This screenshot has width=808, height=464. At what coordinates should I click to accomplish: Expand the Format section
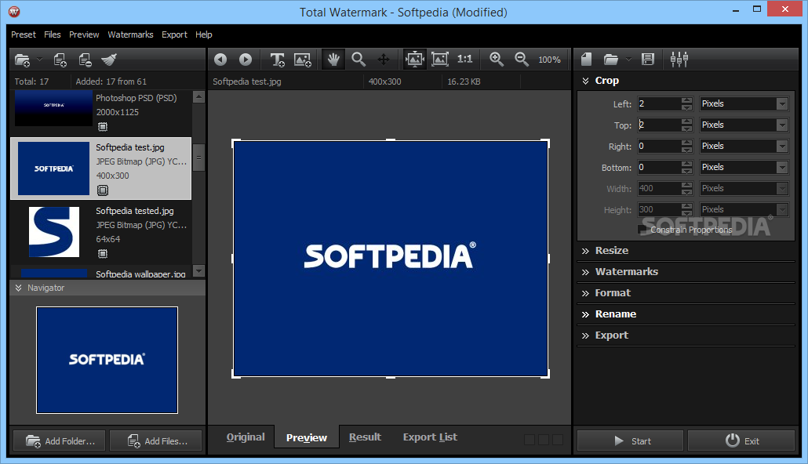coord(585,294)
